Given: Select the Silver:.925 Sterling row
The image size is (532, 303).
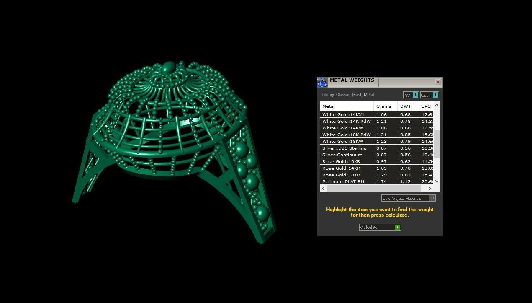Looking at the screenshot, I should coord(377,148).
